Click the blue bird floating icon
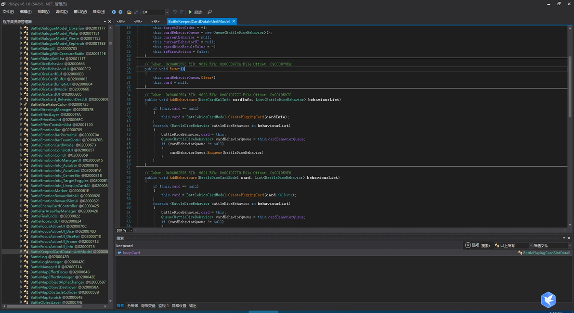Image resolution: width=574 pixels, height=313 pixels. 548,300
